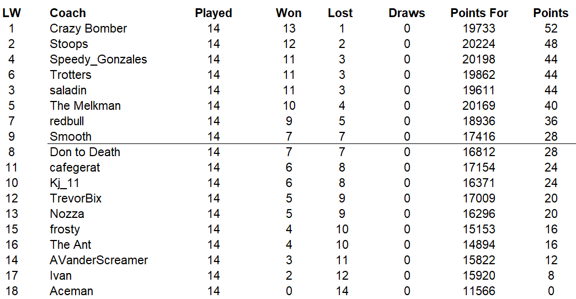Click the Aceman coach name
Image resolution: width=576 pixels, height=299 pixels.
(x=71, y=291)
